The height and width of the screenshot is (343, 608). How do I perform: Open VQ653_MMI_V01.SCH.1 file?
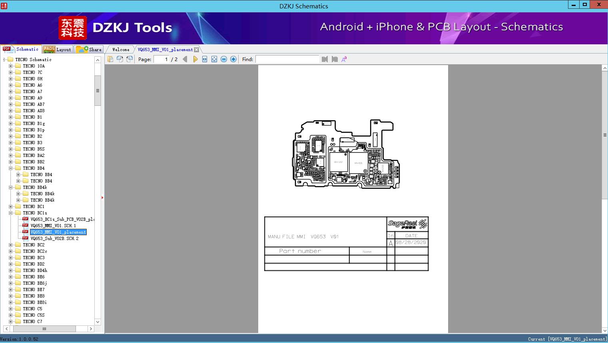coord(53,226)
